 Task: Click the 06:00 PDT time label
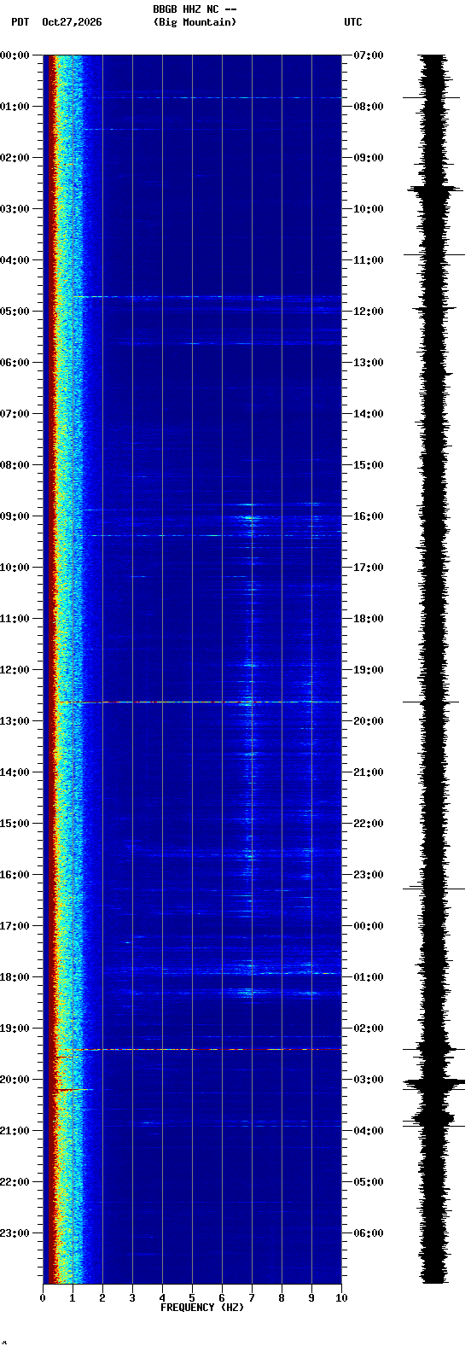[15, 363]
